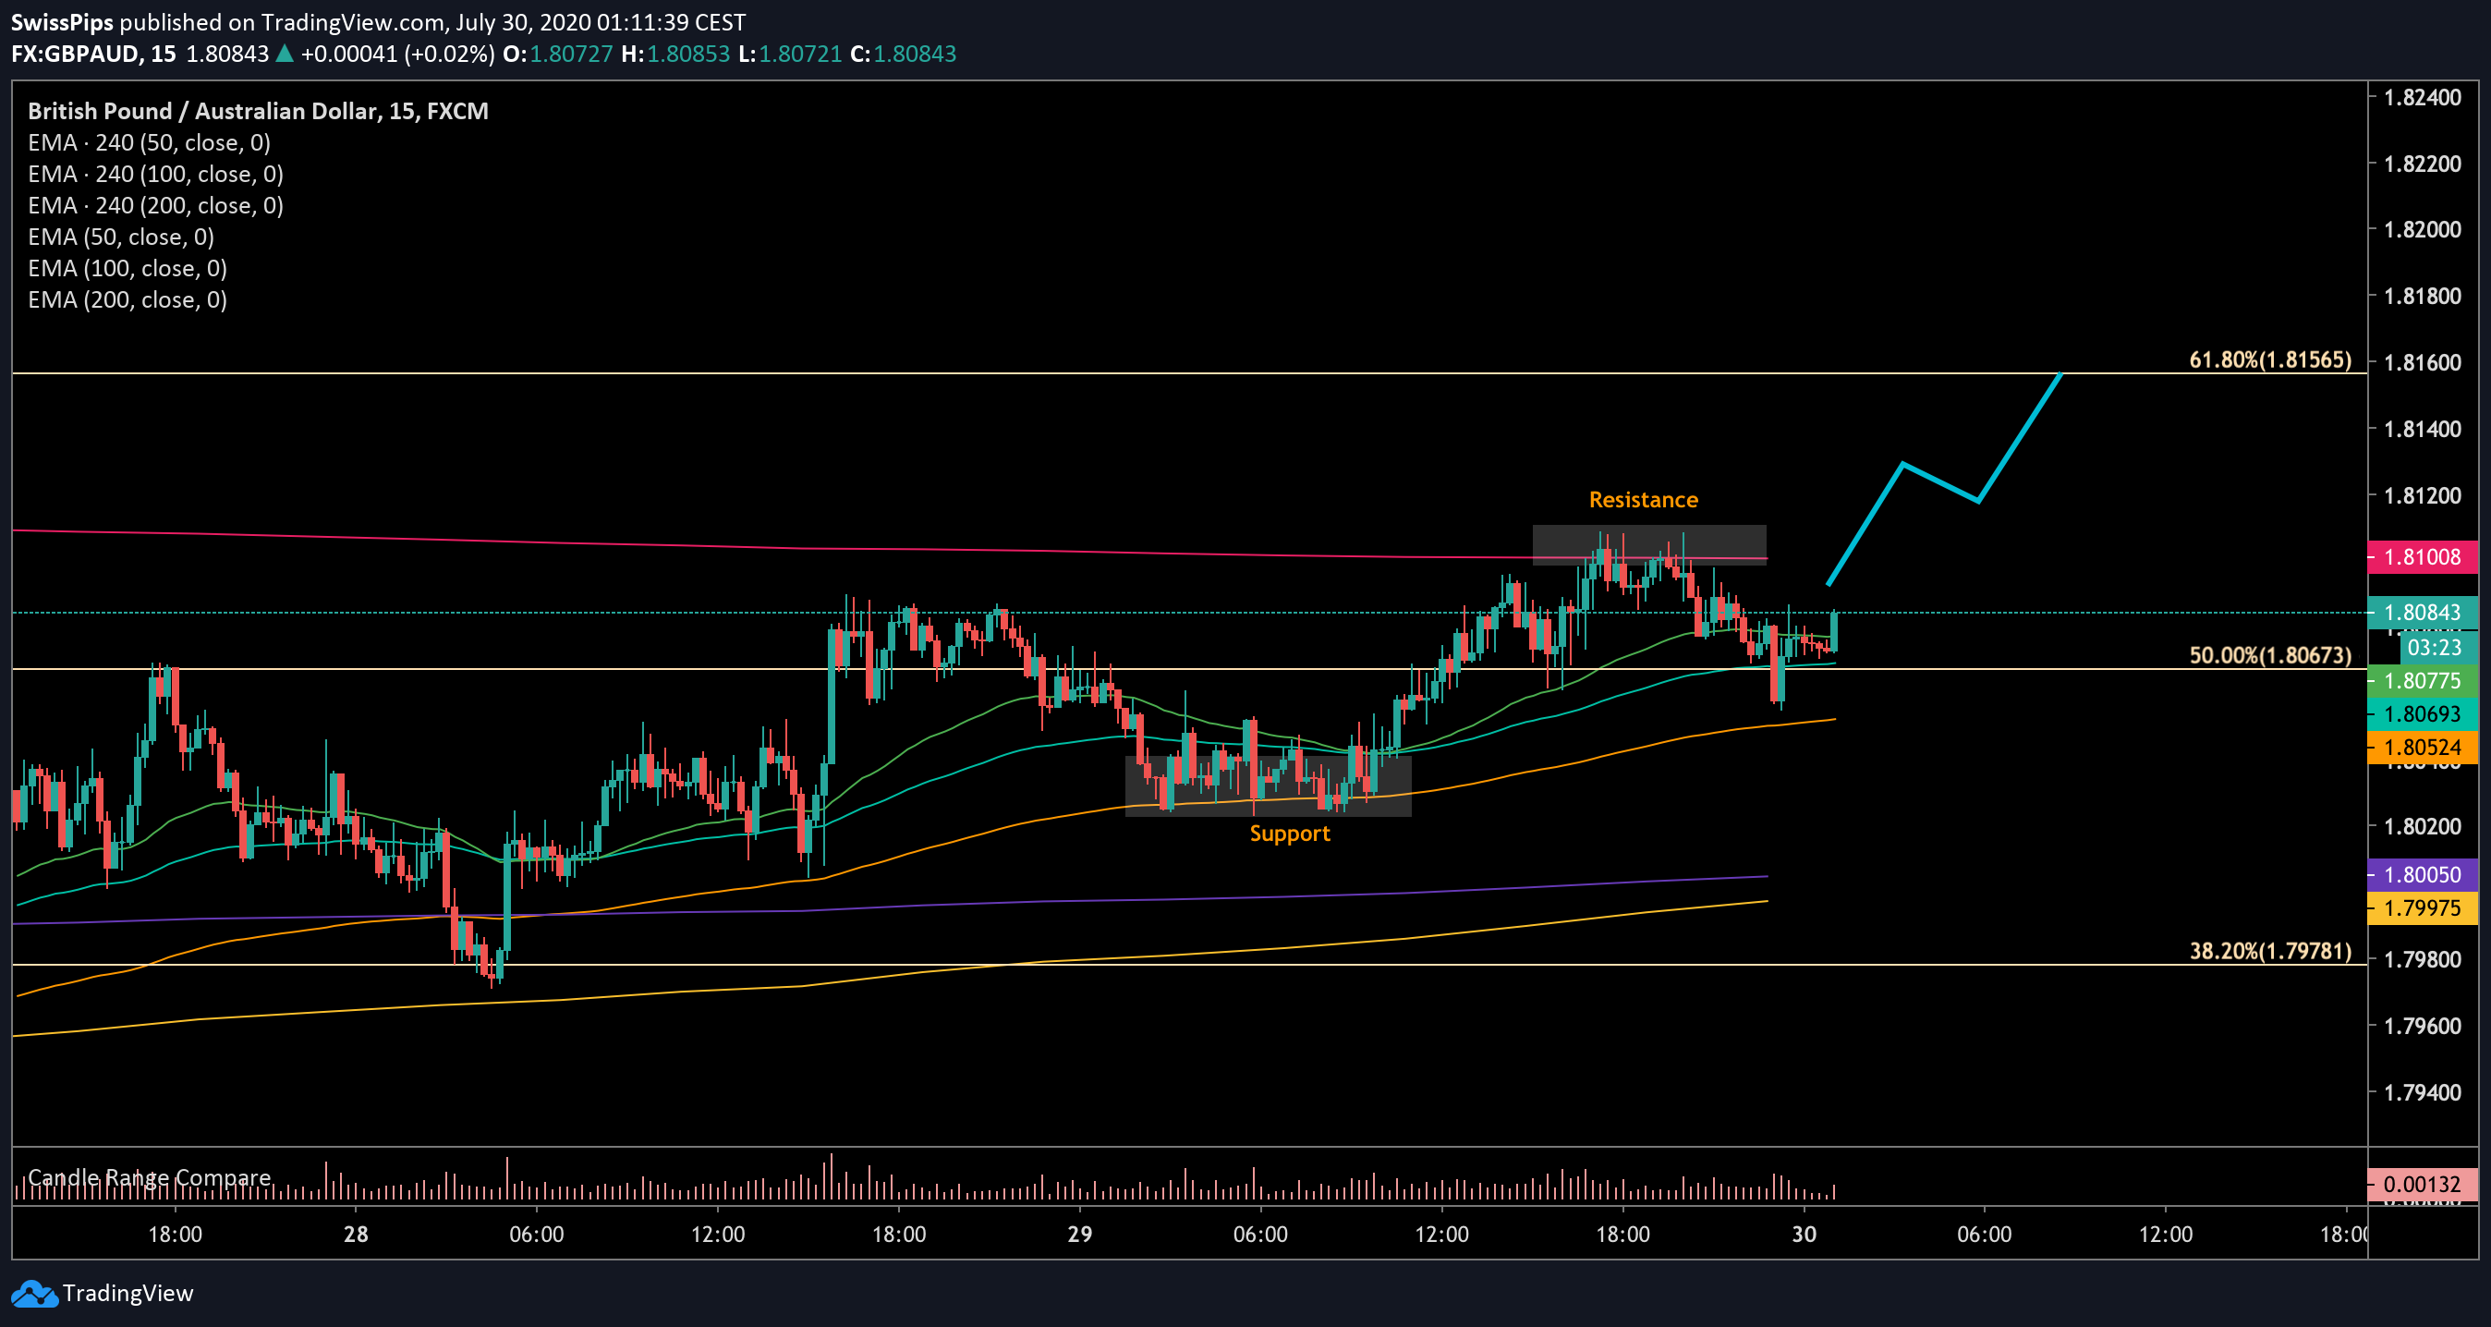Click the 30 date label on time axis
The height and width of the screenshot is (1327, 2491).
point(1804,1235)
